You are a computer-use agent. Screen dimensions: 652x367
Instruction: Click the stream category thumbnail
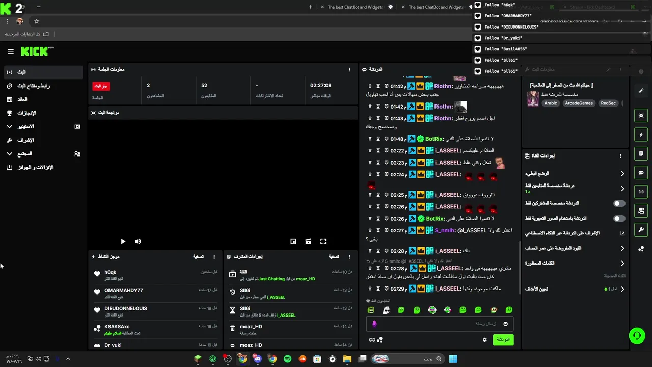pyautogui.click(x=533, y=98)
